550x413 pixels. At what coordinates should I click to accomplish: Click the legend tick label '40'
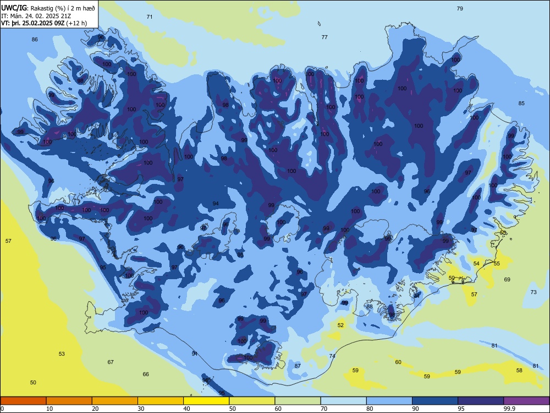[187, 409]
